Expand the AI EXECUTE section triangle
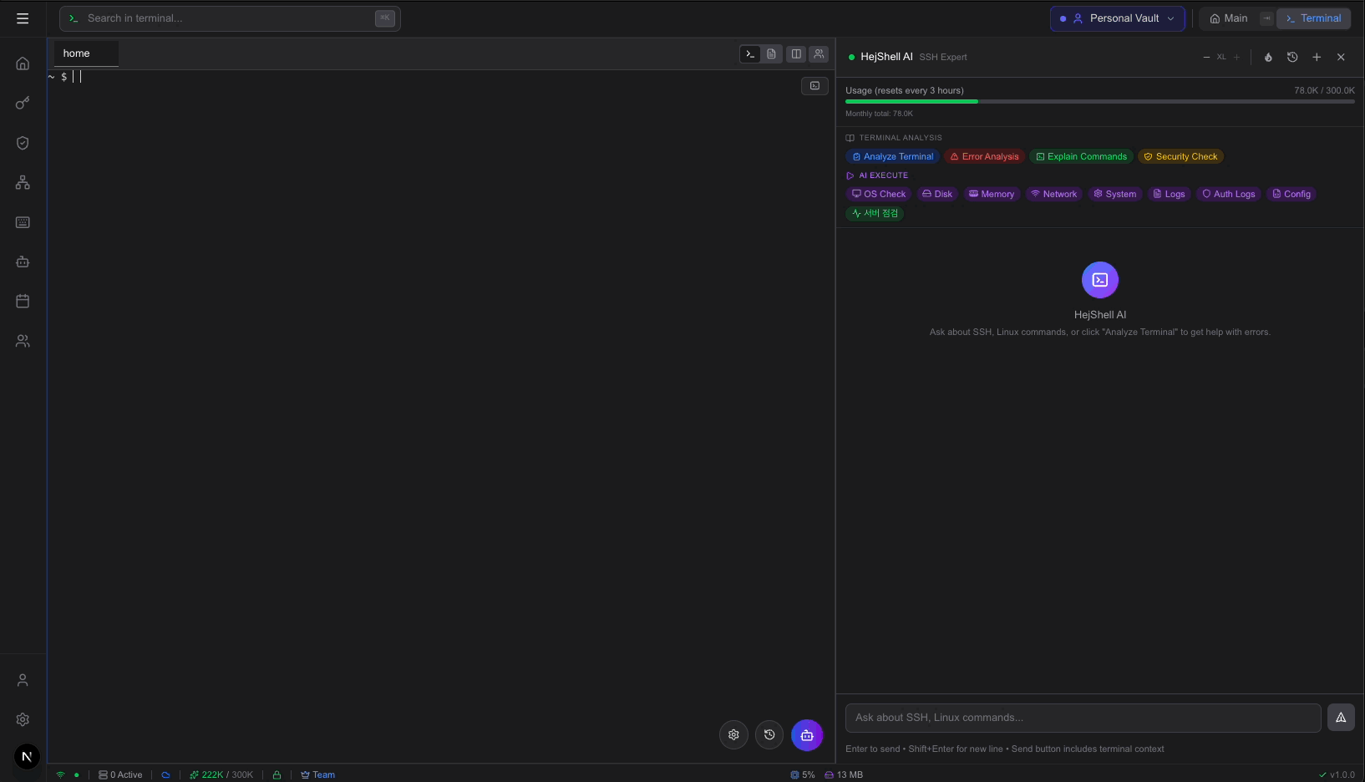Image resolution: width=1365 pixels, height=782 pixels. coord(850,175)
